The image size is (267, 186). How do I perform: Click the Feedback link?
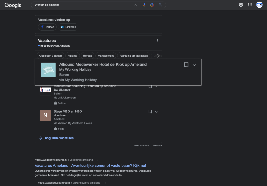[x=157, y=145]
